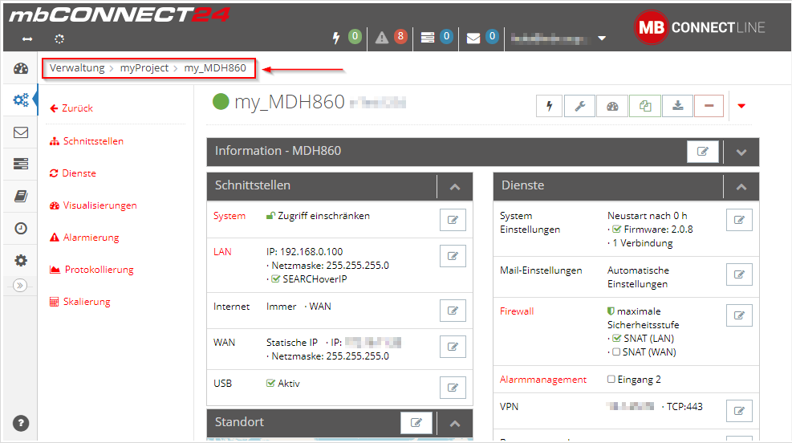The height and width of the screenshot is (443, 792).
Task: Edit Mail-Einstellungen row
Action: point(739,274)
